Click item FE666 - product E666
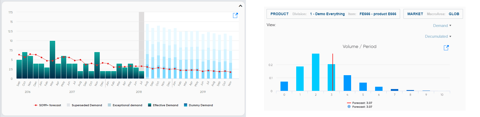 point(378,14)
